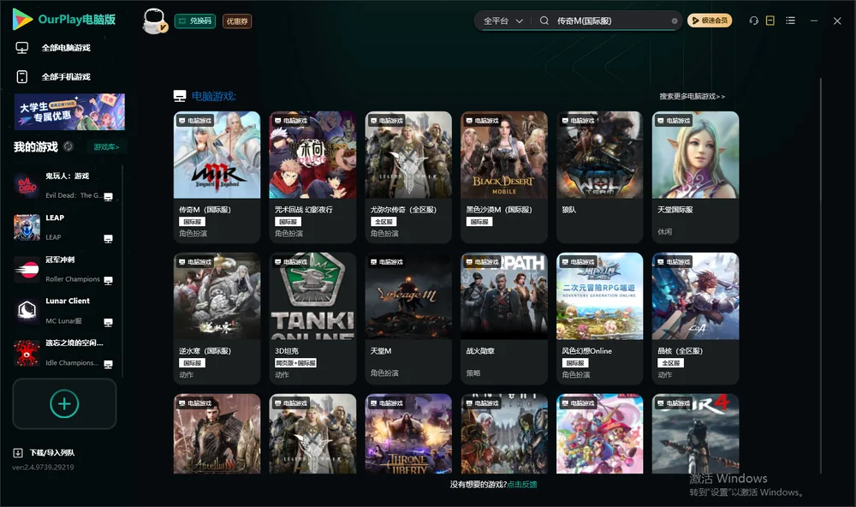
Task: Click the 网页版+国际服 tag under 3D坦克
Action: tap(296, 363)
